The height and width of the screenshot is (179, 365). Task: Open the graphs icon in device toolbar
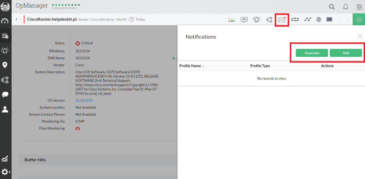point(232,19)
